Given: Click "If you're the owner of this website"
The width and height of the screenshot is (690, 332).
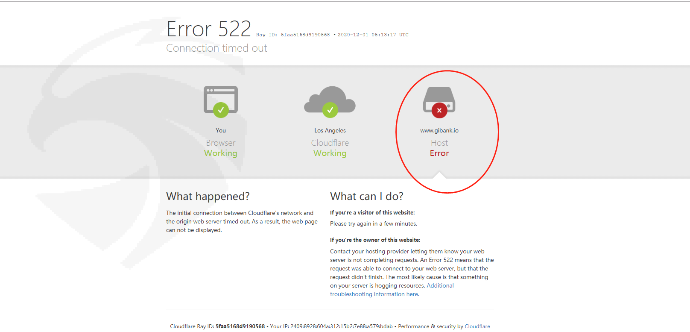Looking at the screenshot, I should coord(375,240).
